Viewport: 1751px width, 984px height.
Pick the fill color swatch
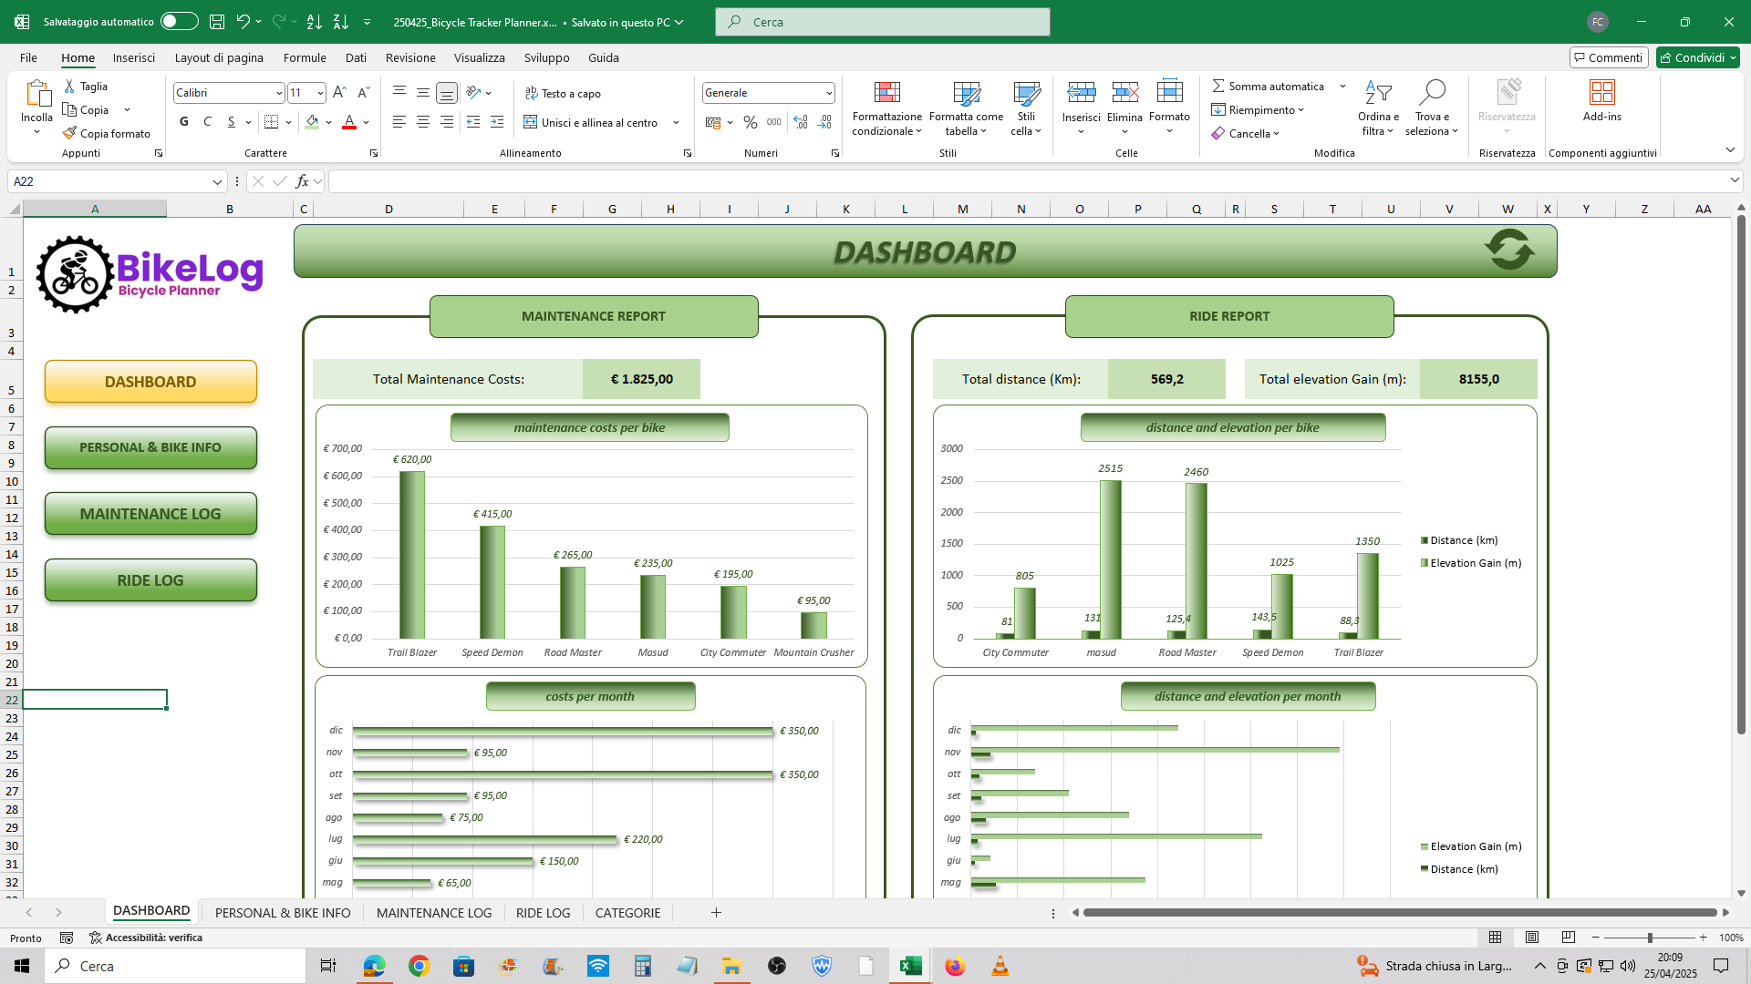pyautogui.click(x=312, y=122)
